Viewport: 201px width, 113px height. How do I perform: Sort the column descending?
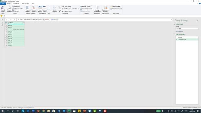tap(49, 9)
